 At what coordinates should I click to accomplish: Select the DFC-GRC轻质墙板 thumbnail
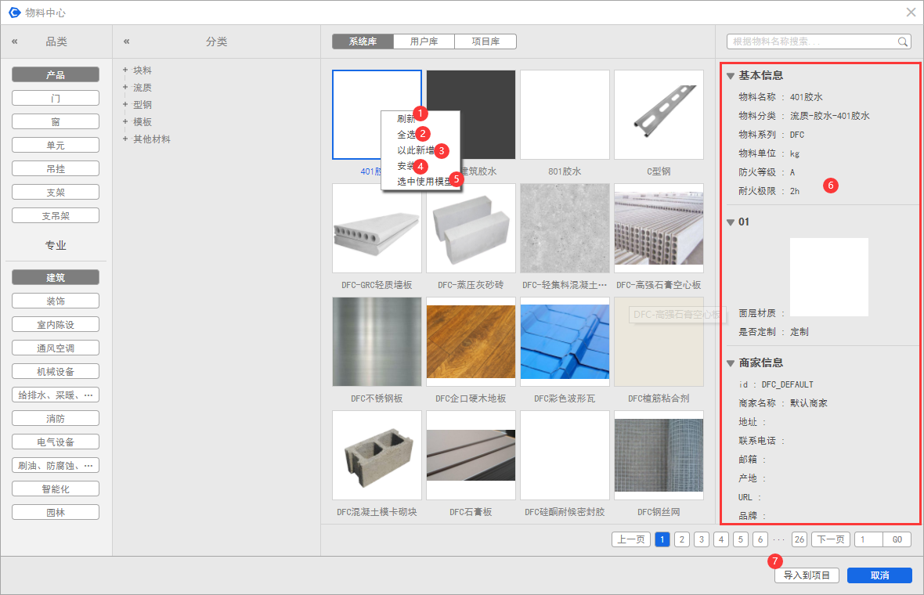tap(377, 229)
